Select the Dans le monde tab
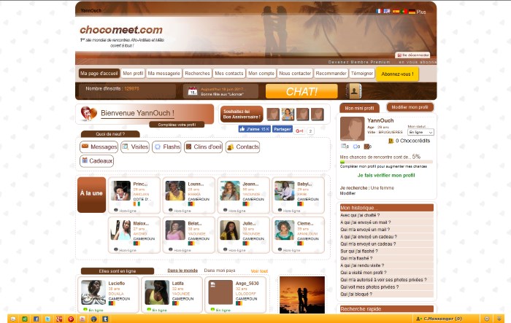 tap(182, 271)
